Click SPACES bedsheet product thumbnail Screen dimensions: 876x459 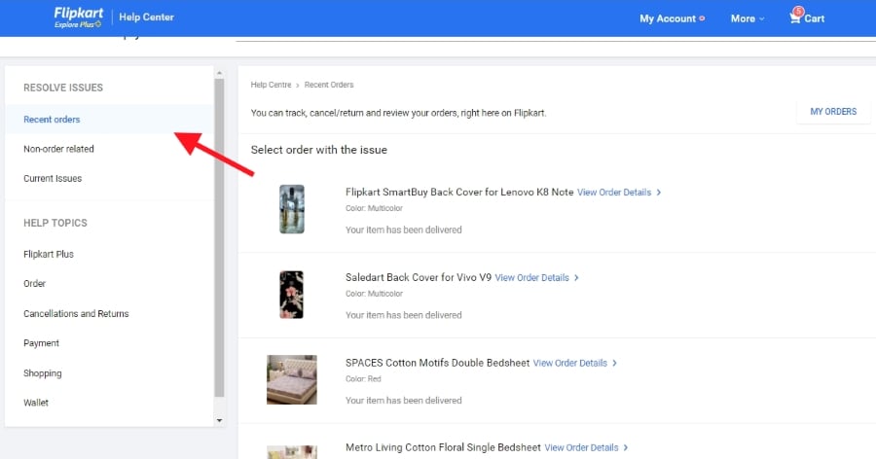coord(292,379)
